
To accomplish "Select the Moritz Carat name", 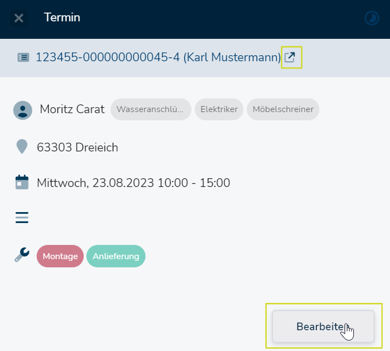I will click(x=72, y=109).
